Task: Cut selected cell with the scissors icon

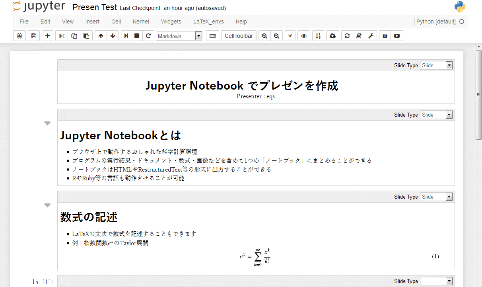Action: (x=61, y=36)
